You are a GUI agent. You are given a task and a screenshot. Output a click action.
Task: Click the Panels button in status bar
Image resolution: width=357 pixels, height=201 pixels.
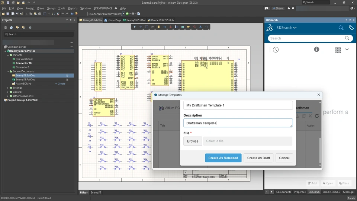point(351,198)
